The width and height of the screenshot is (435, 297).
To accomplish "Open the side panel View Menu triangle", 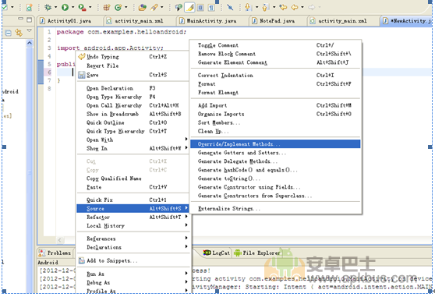I will point(30,30).
